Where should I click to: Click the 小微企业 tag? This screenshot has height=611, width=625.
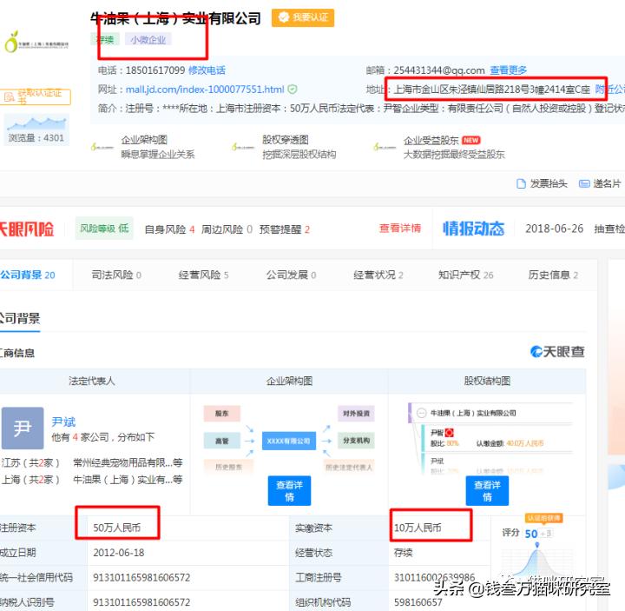(x=148, y=39)
